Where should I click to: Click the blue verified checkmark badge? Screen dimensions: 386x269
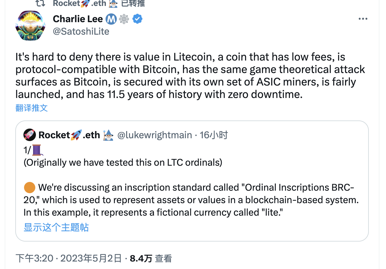(138, 19)
